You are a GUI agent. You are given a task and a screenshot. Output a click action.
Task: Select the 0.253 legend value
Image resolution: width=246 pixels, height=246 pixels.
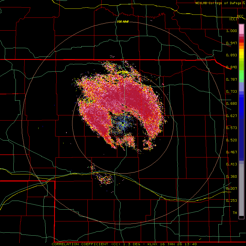(x=232, y=201)
